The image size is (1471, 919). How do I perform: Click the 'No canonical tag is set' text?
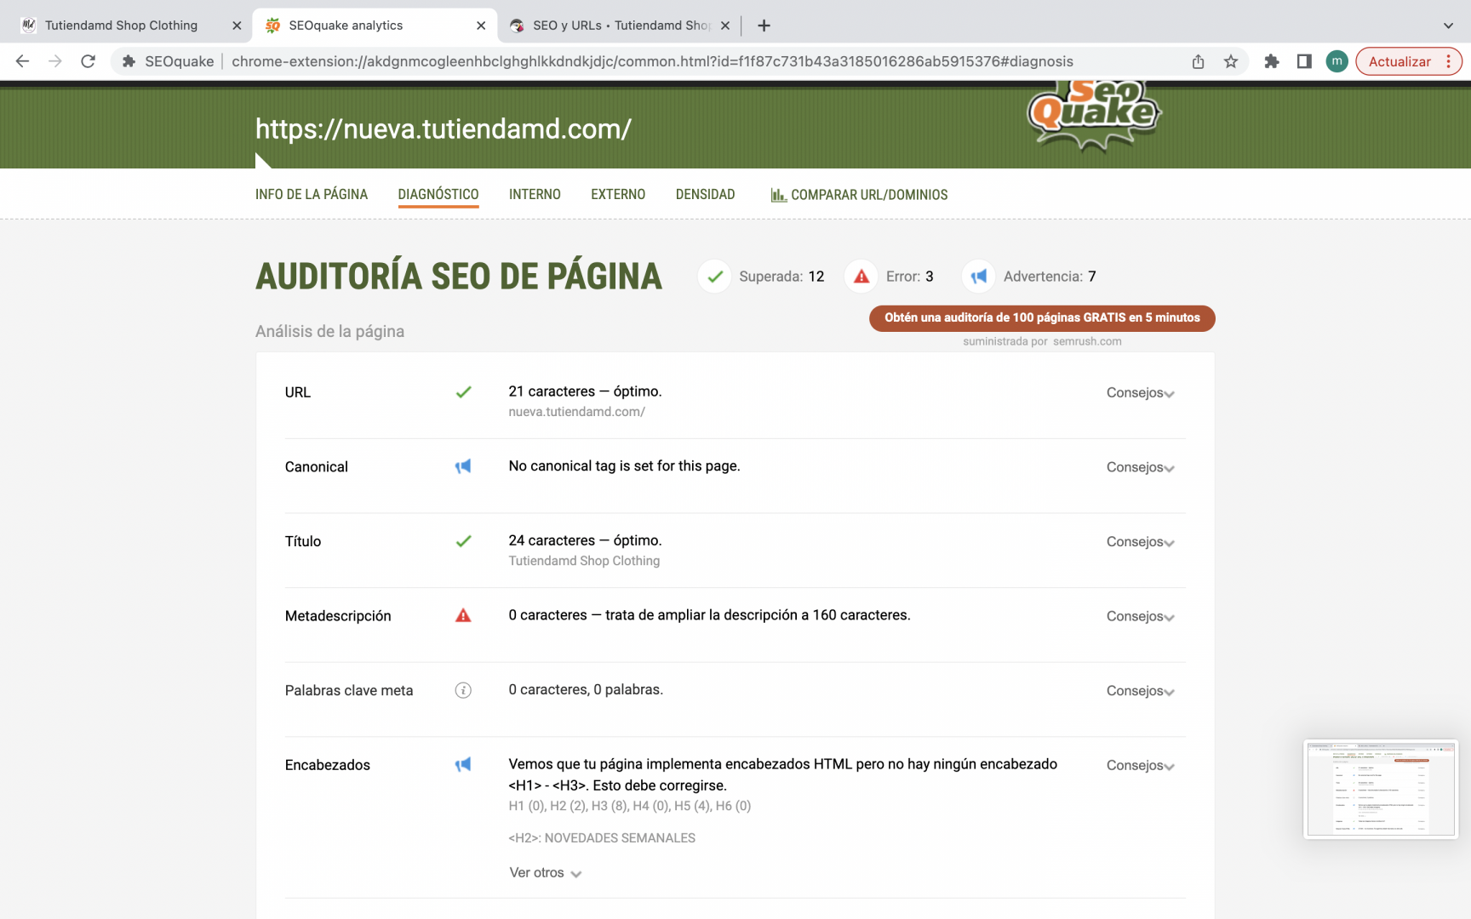625,465
